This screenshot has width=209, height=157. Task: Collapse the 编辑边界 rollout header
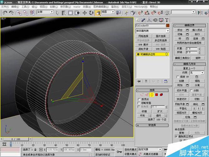[x=189, y=25]
